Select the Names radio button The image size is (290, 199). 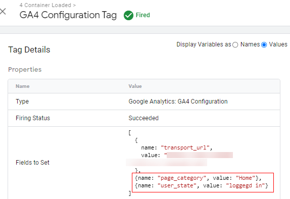click(235, 45)
